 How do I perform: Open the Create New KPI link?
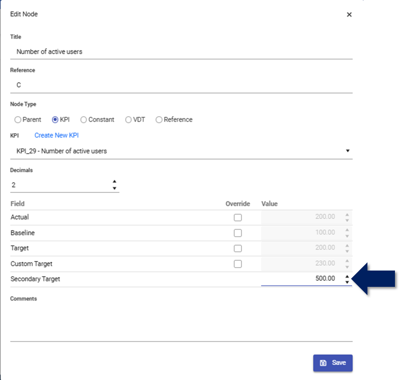(x=57, y=135)
